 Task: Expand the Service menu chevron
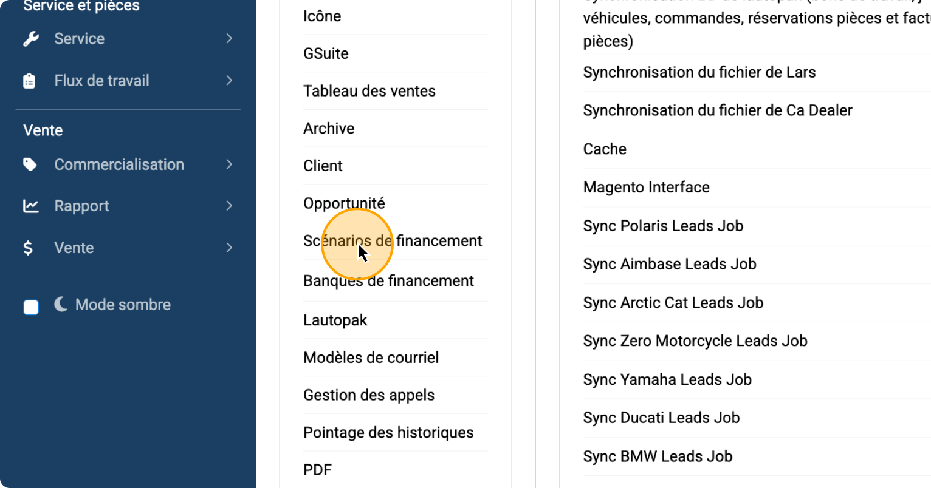(x=229, y=39)
